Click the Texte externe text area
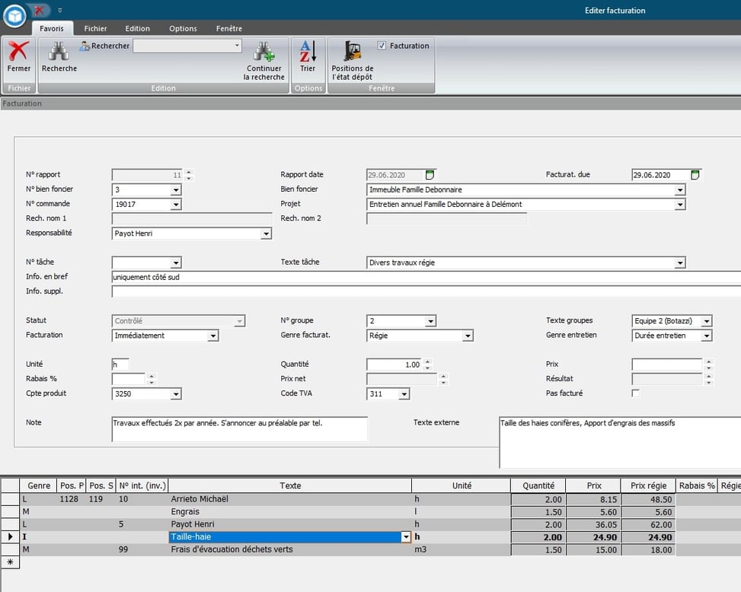 click(x=620, y=442)
